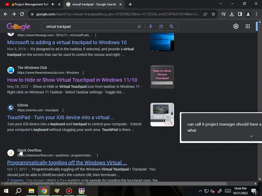
Task: Open the notification center icon
Action: (x=254, y=191)
